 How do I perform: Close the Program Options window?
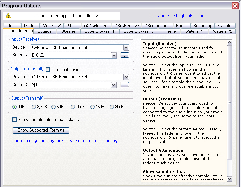(235, 6)
